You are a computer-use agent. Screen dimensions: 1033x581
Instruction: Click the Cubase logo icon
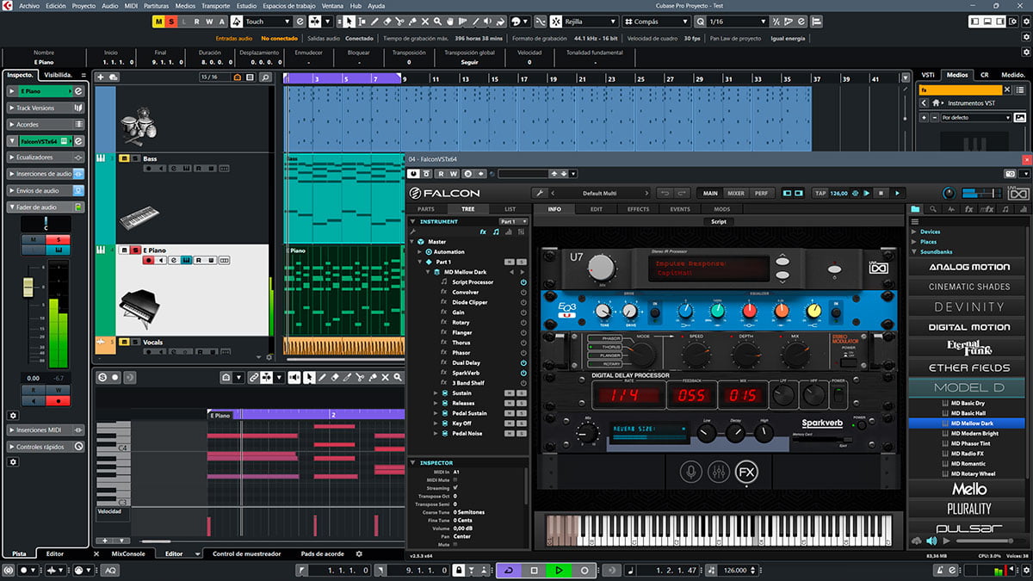click(8, 5)
